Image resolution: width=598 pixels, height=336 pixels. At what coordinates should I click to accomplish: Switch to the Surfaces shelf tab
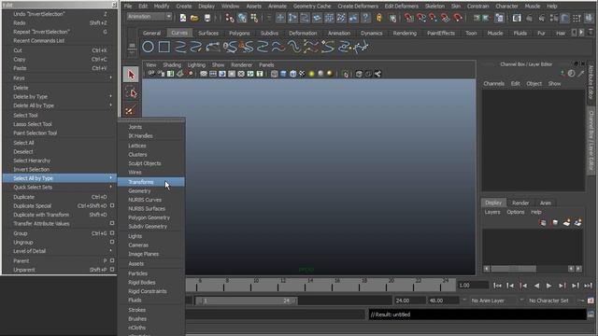point(208,34)
